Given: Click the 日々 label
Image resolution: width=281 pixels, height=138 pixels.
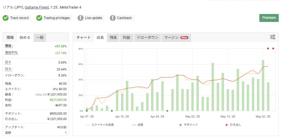Looking at the screenshot, I should [8, 62].
